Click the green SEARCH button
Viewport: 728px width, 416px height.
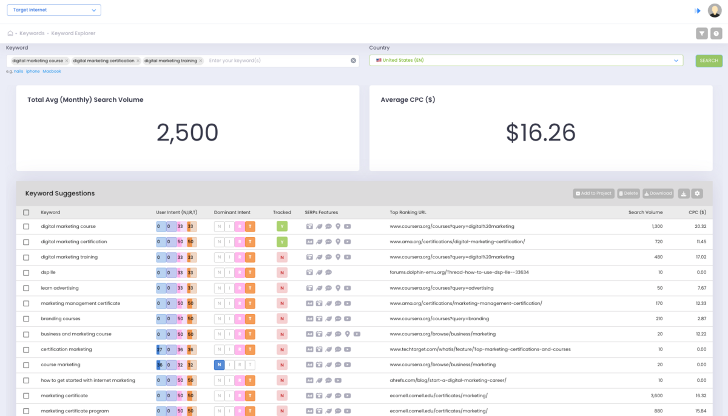click(x=709, y=61)
